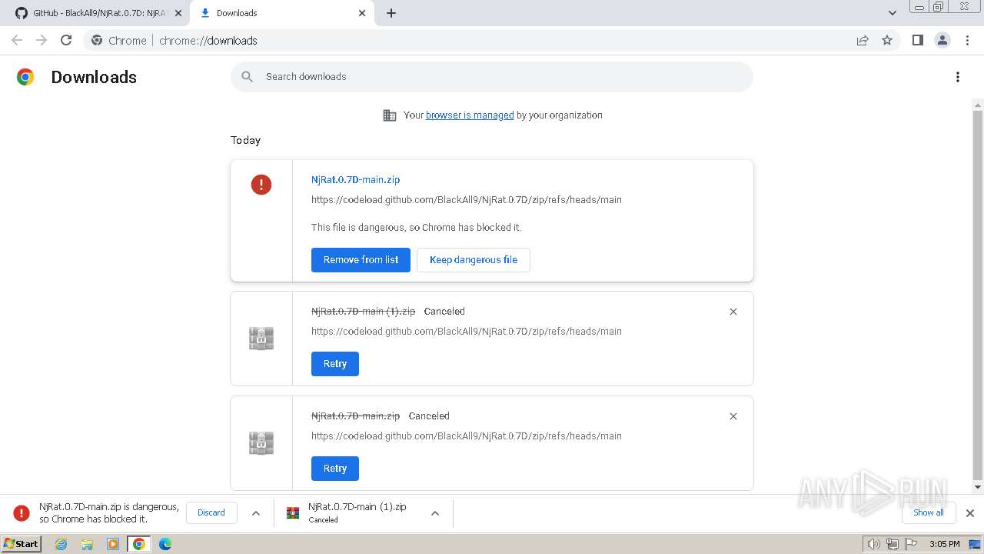The width and height of the screenshot is (984, 554).
Task: Click the volume icon in system tray
Action: click(873, 544)
